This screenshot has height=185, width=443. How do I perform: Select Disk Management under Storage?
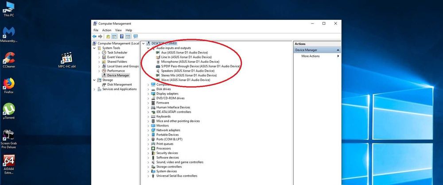pyautogui.click(x=120, y=84)
